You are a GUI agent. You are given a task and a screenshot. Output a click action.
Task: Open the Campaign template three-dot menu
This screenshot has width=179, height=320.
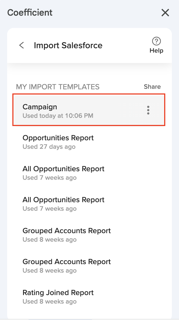(148, 110)
